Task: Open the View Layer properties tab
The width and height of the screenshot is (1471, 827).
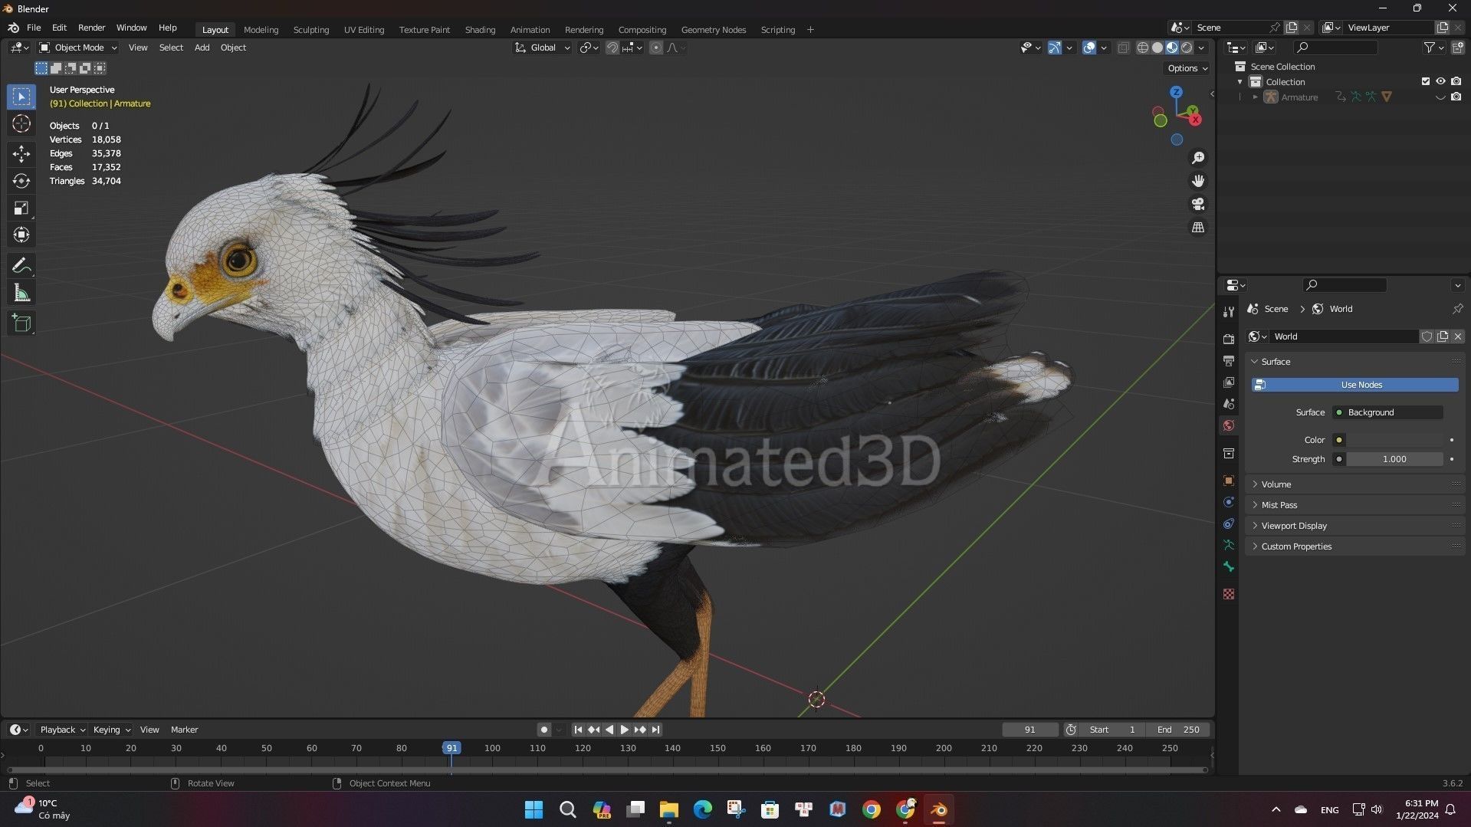Action: point(1229,382)
